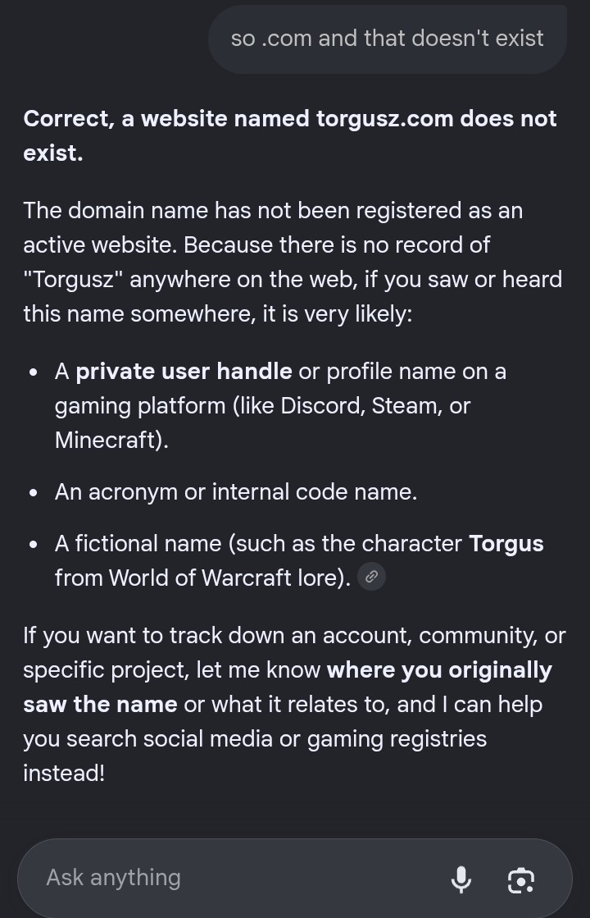Click the bold where you originally phrase
Screen dimensions: 590x918
click(439, 670)
